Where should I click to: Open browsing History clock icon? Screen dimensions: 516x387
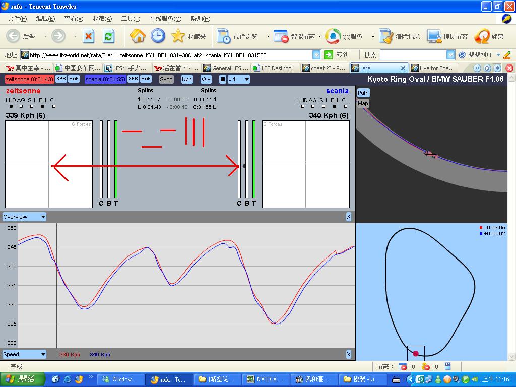coord(158,36)
